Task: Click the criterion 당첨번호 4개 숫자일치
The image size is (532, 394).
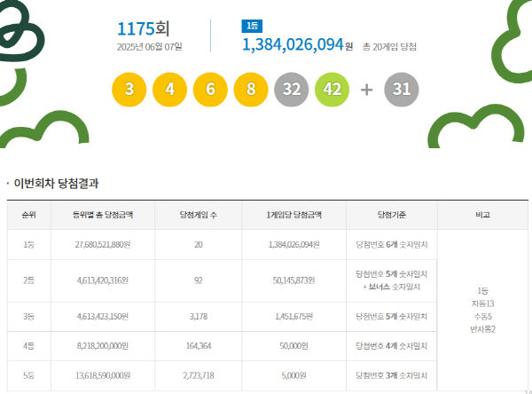Action: [392, 346]
